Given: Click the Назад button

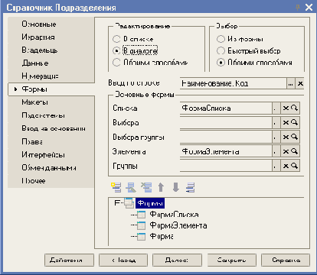Looking at the screenshot, I should coord(123,260).
